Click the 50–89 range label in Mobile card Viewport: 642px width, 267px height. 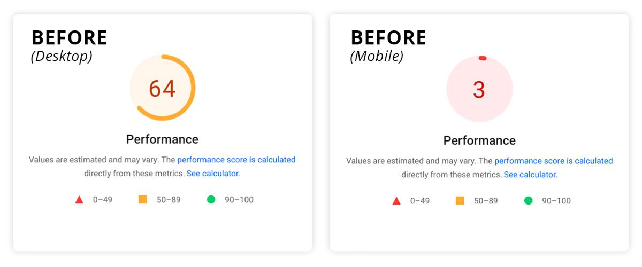point(486,201)
